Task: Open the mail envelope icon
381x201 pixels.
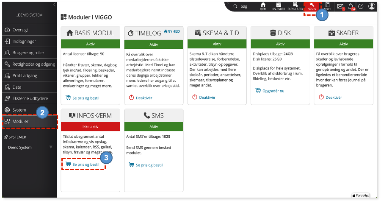Action: (x=340, y=6)
